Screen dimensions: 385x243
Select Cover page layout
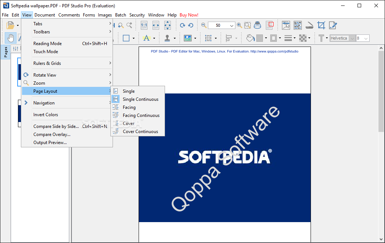pos(138,124)
